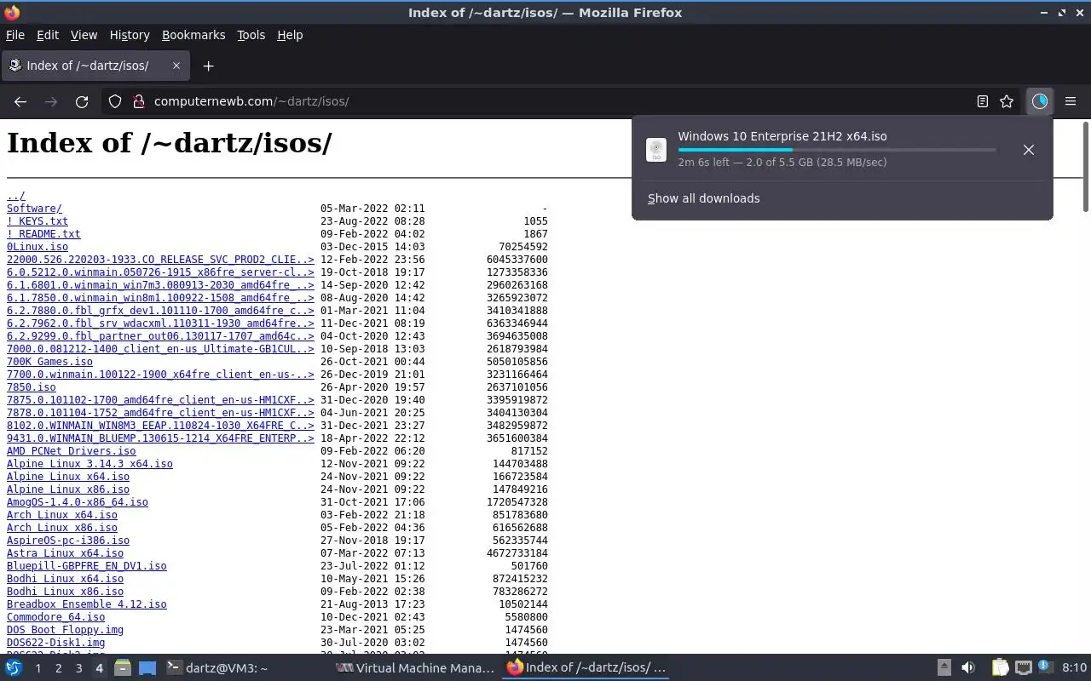Open the clipboard manager tray icon

click(1001, 668)
